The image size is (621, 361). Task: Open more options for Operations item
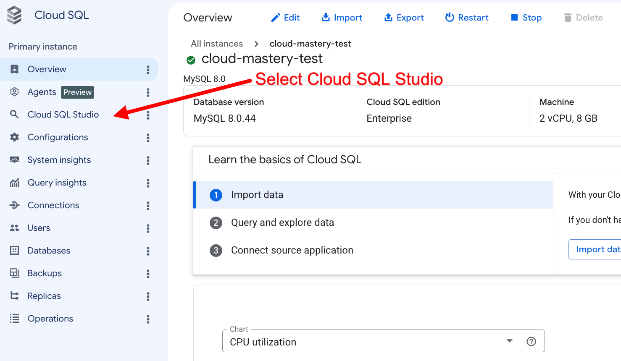coord(148,319)
